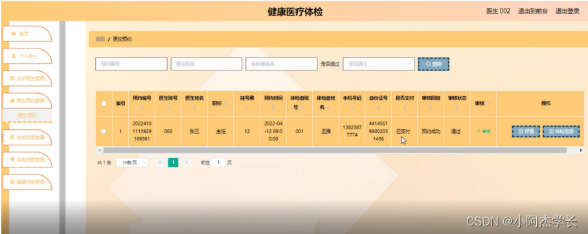588x234 pixels.
Task: Click 退出登录 link
Action: tap(567, 11)
